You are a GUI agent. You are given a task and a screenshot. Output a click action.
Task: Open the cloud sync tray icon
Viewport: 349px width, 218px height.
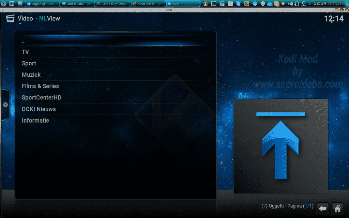270,4
